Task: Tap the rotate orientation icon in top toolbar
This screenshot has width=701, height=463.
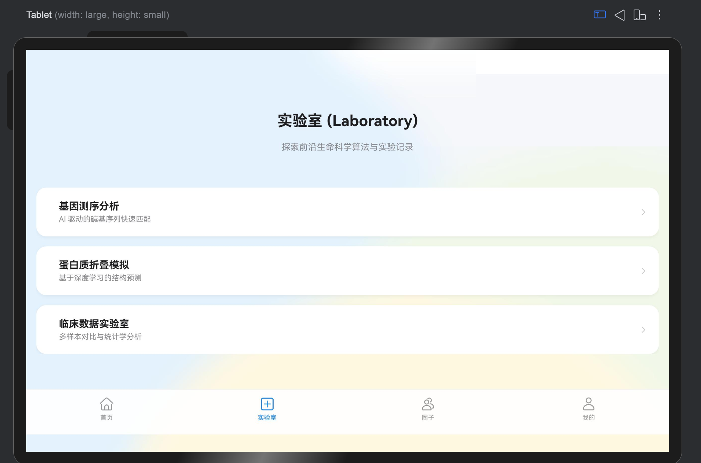Action: point(639,15)
